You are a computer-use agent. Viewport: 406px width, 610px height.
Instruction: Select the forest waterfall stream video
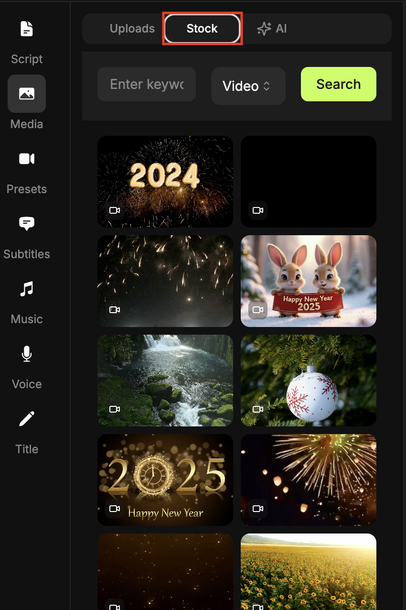pos(165,381)
